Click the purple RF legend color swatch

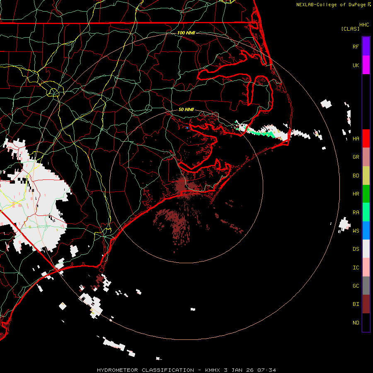click(x=366, y=46)
